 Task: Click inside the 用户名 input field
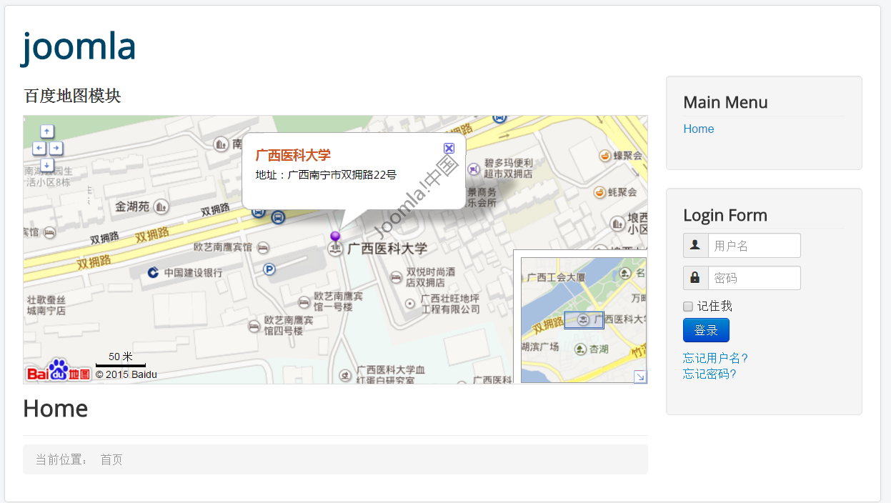tap(754, 245)
